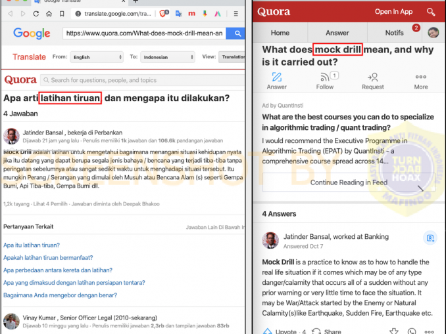Click 'Answered Oct 7' timestamp

pyautogui.click(x=303, y=246)
